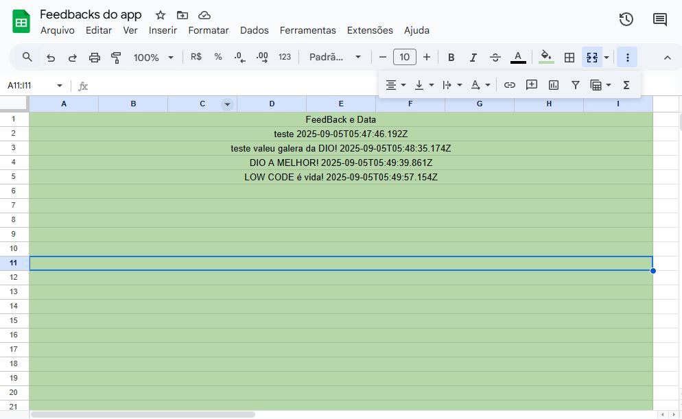This screenshot has width=682, height=419.
Task: Print the spreadsheet
Action: click(x=95, y=58)
